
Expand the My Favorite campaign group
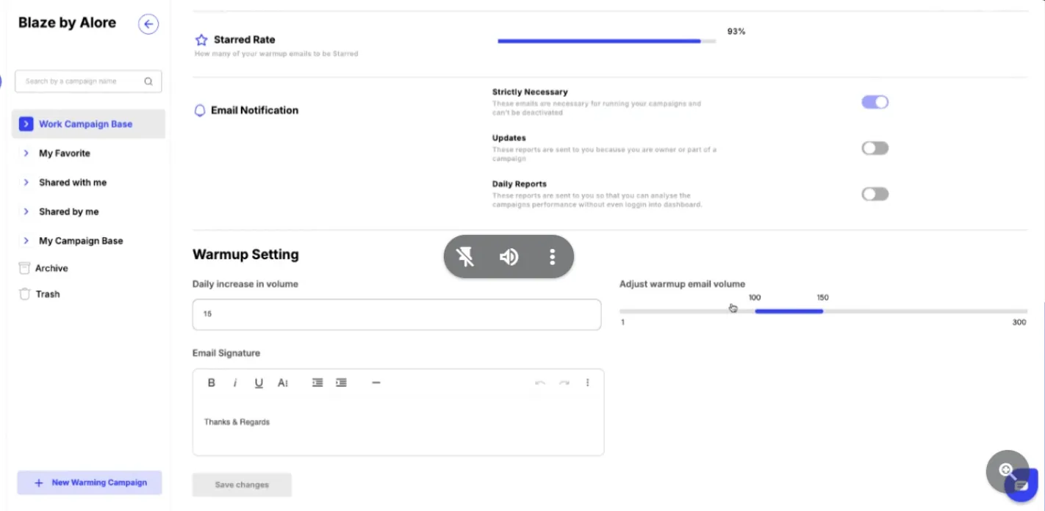point(26,153)
